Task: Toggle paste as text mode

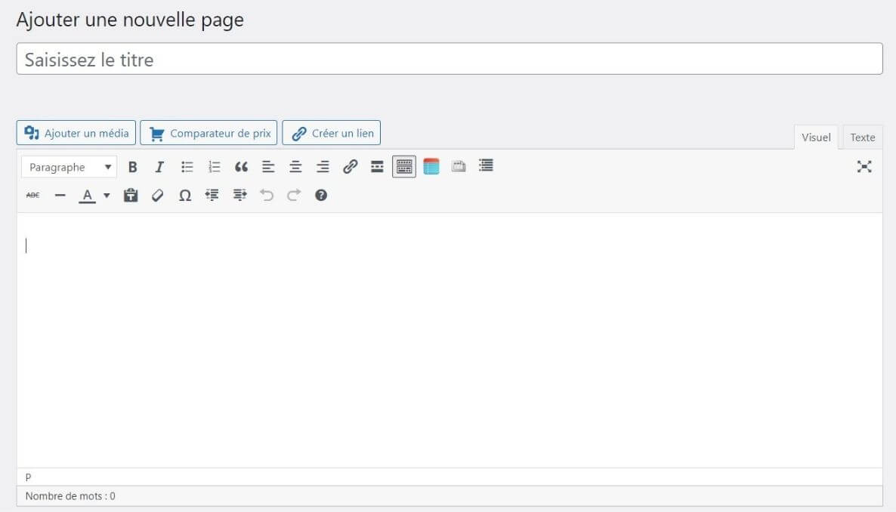Action: coord(131,196)
